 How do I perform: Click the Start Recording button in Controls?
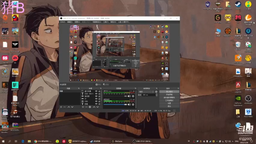point(169,94)
